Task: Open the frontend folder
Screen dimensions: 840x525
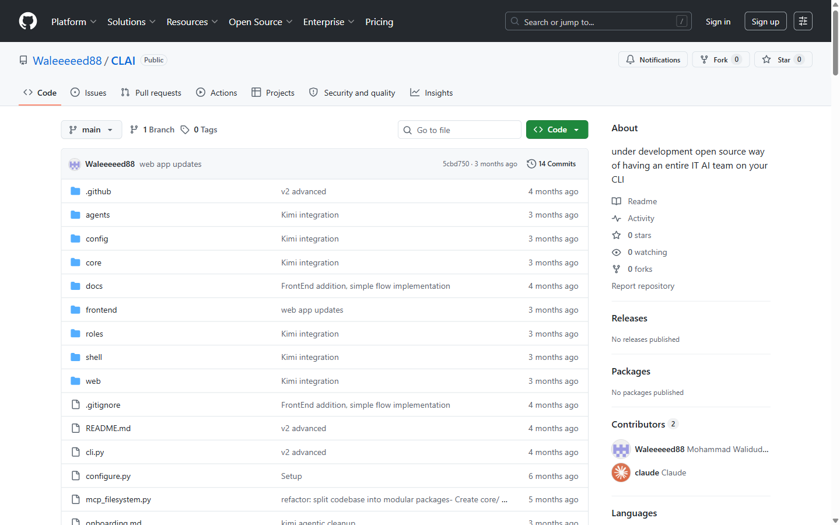Action: point(101,310)
